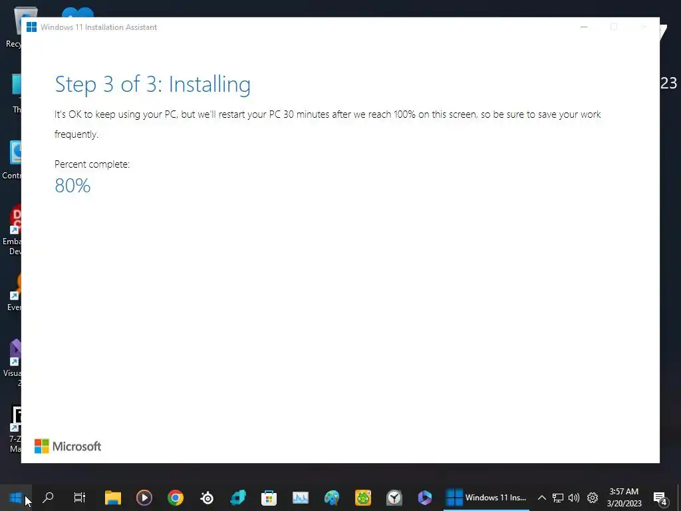Open Google Chrome from taskbar
The width and height of the screenshot is (681, 511).
(x=176, y=498)
